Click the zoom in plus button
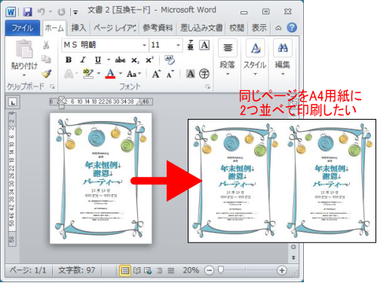 (282, 270)
